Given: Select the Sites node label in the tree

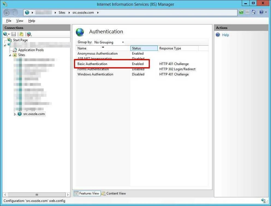Looking at the screenshot, I should click(22, 55).
